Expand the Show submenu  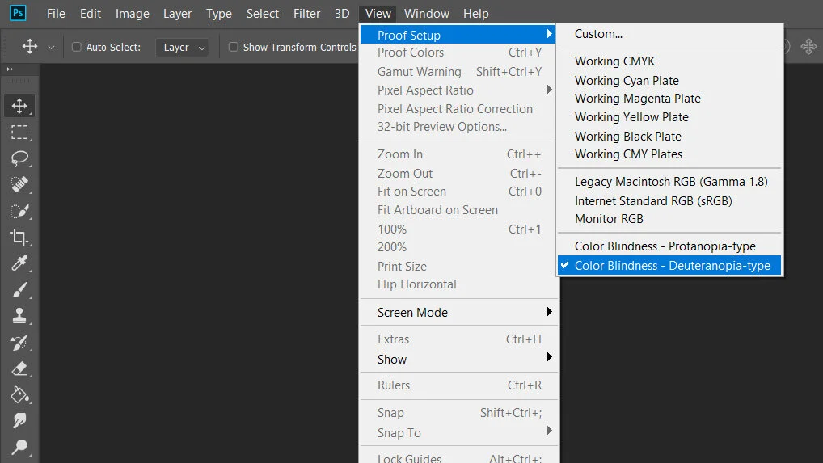(x=549, y=357)
